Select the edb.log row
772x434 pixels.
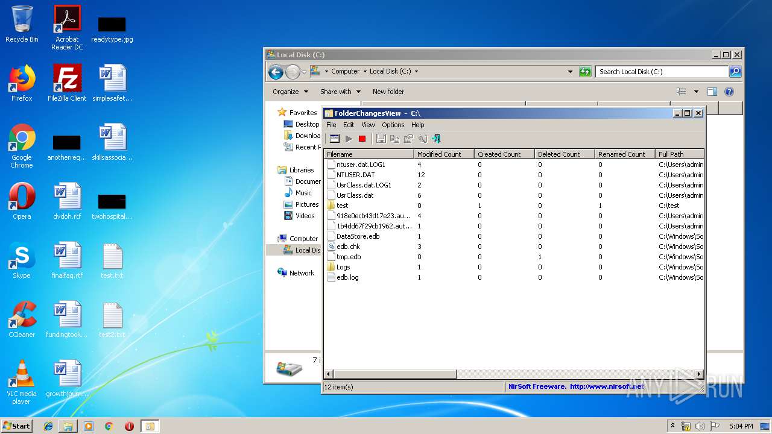[x=514, y=277]
